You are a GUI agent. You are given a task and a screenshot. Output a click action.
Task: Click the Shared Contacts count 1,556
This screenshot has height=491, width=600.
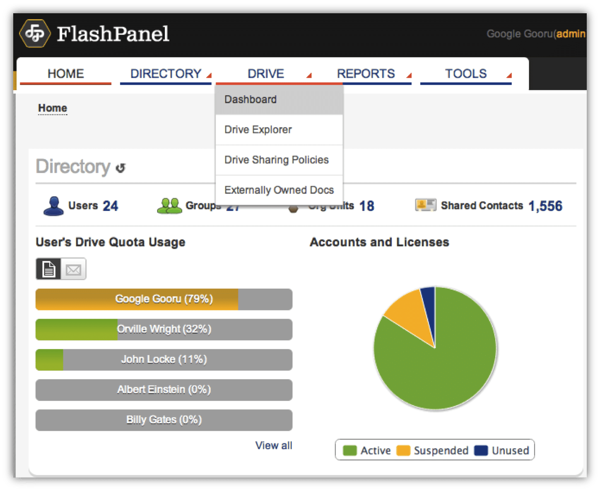point(545,206)
